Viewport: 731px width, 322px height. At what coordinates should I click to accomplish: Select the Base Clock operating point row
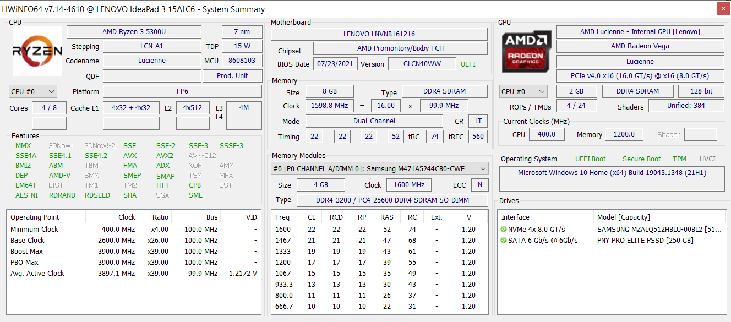(x=133, y=241)
